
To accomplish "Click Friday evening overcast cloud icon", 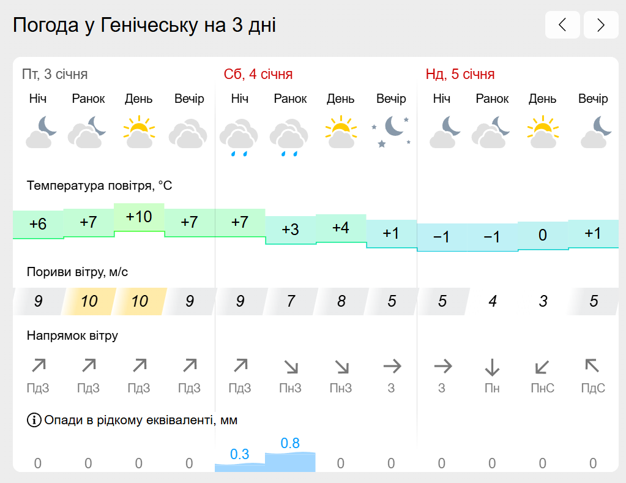I will click(188, 133).
